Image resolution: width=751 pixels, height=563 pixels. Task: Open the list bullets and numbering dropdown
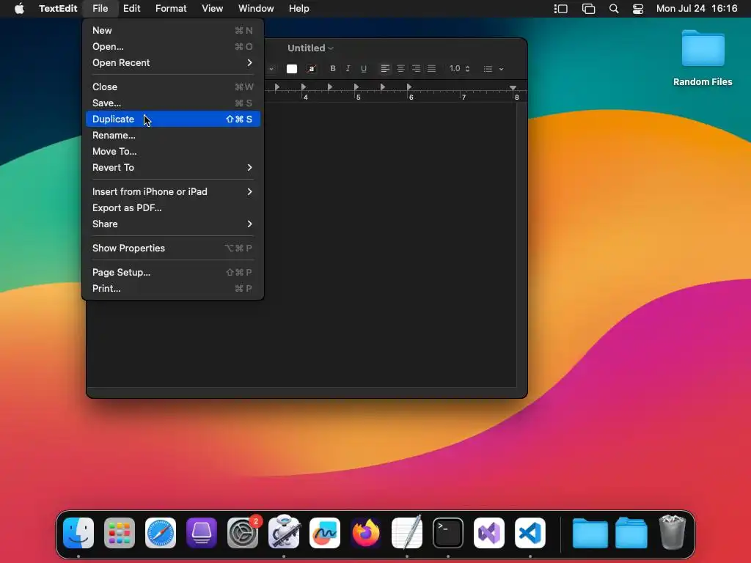[501, 69]
